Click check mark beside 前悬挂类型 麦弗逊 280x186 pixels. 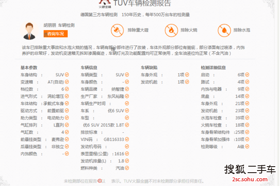pos(67,139)
